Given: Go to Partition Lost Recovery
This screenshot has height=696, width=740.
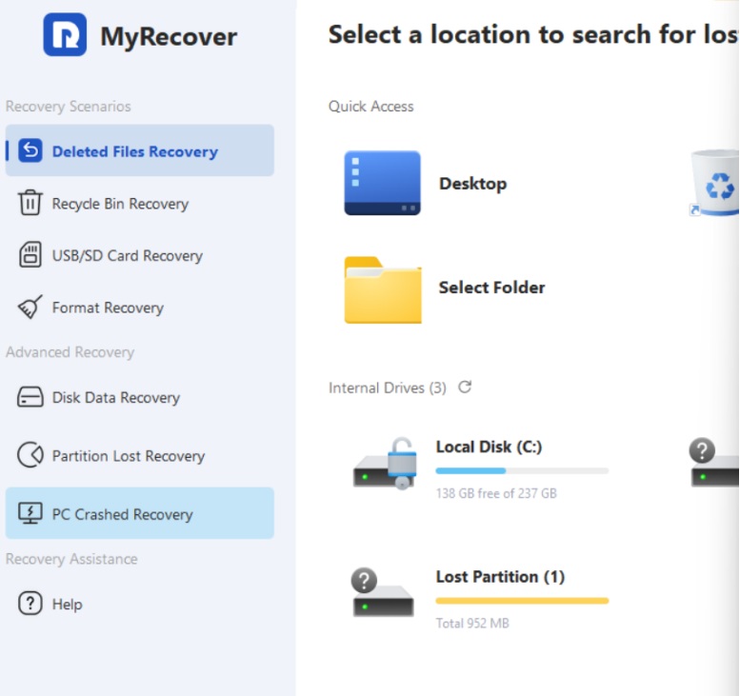Looking at the screenshot, I should click(x=140, y=455).
